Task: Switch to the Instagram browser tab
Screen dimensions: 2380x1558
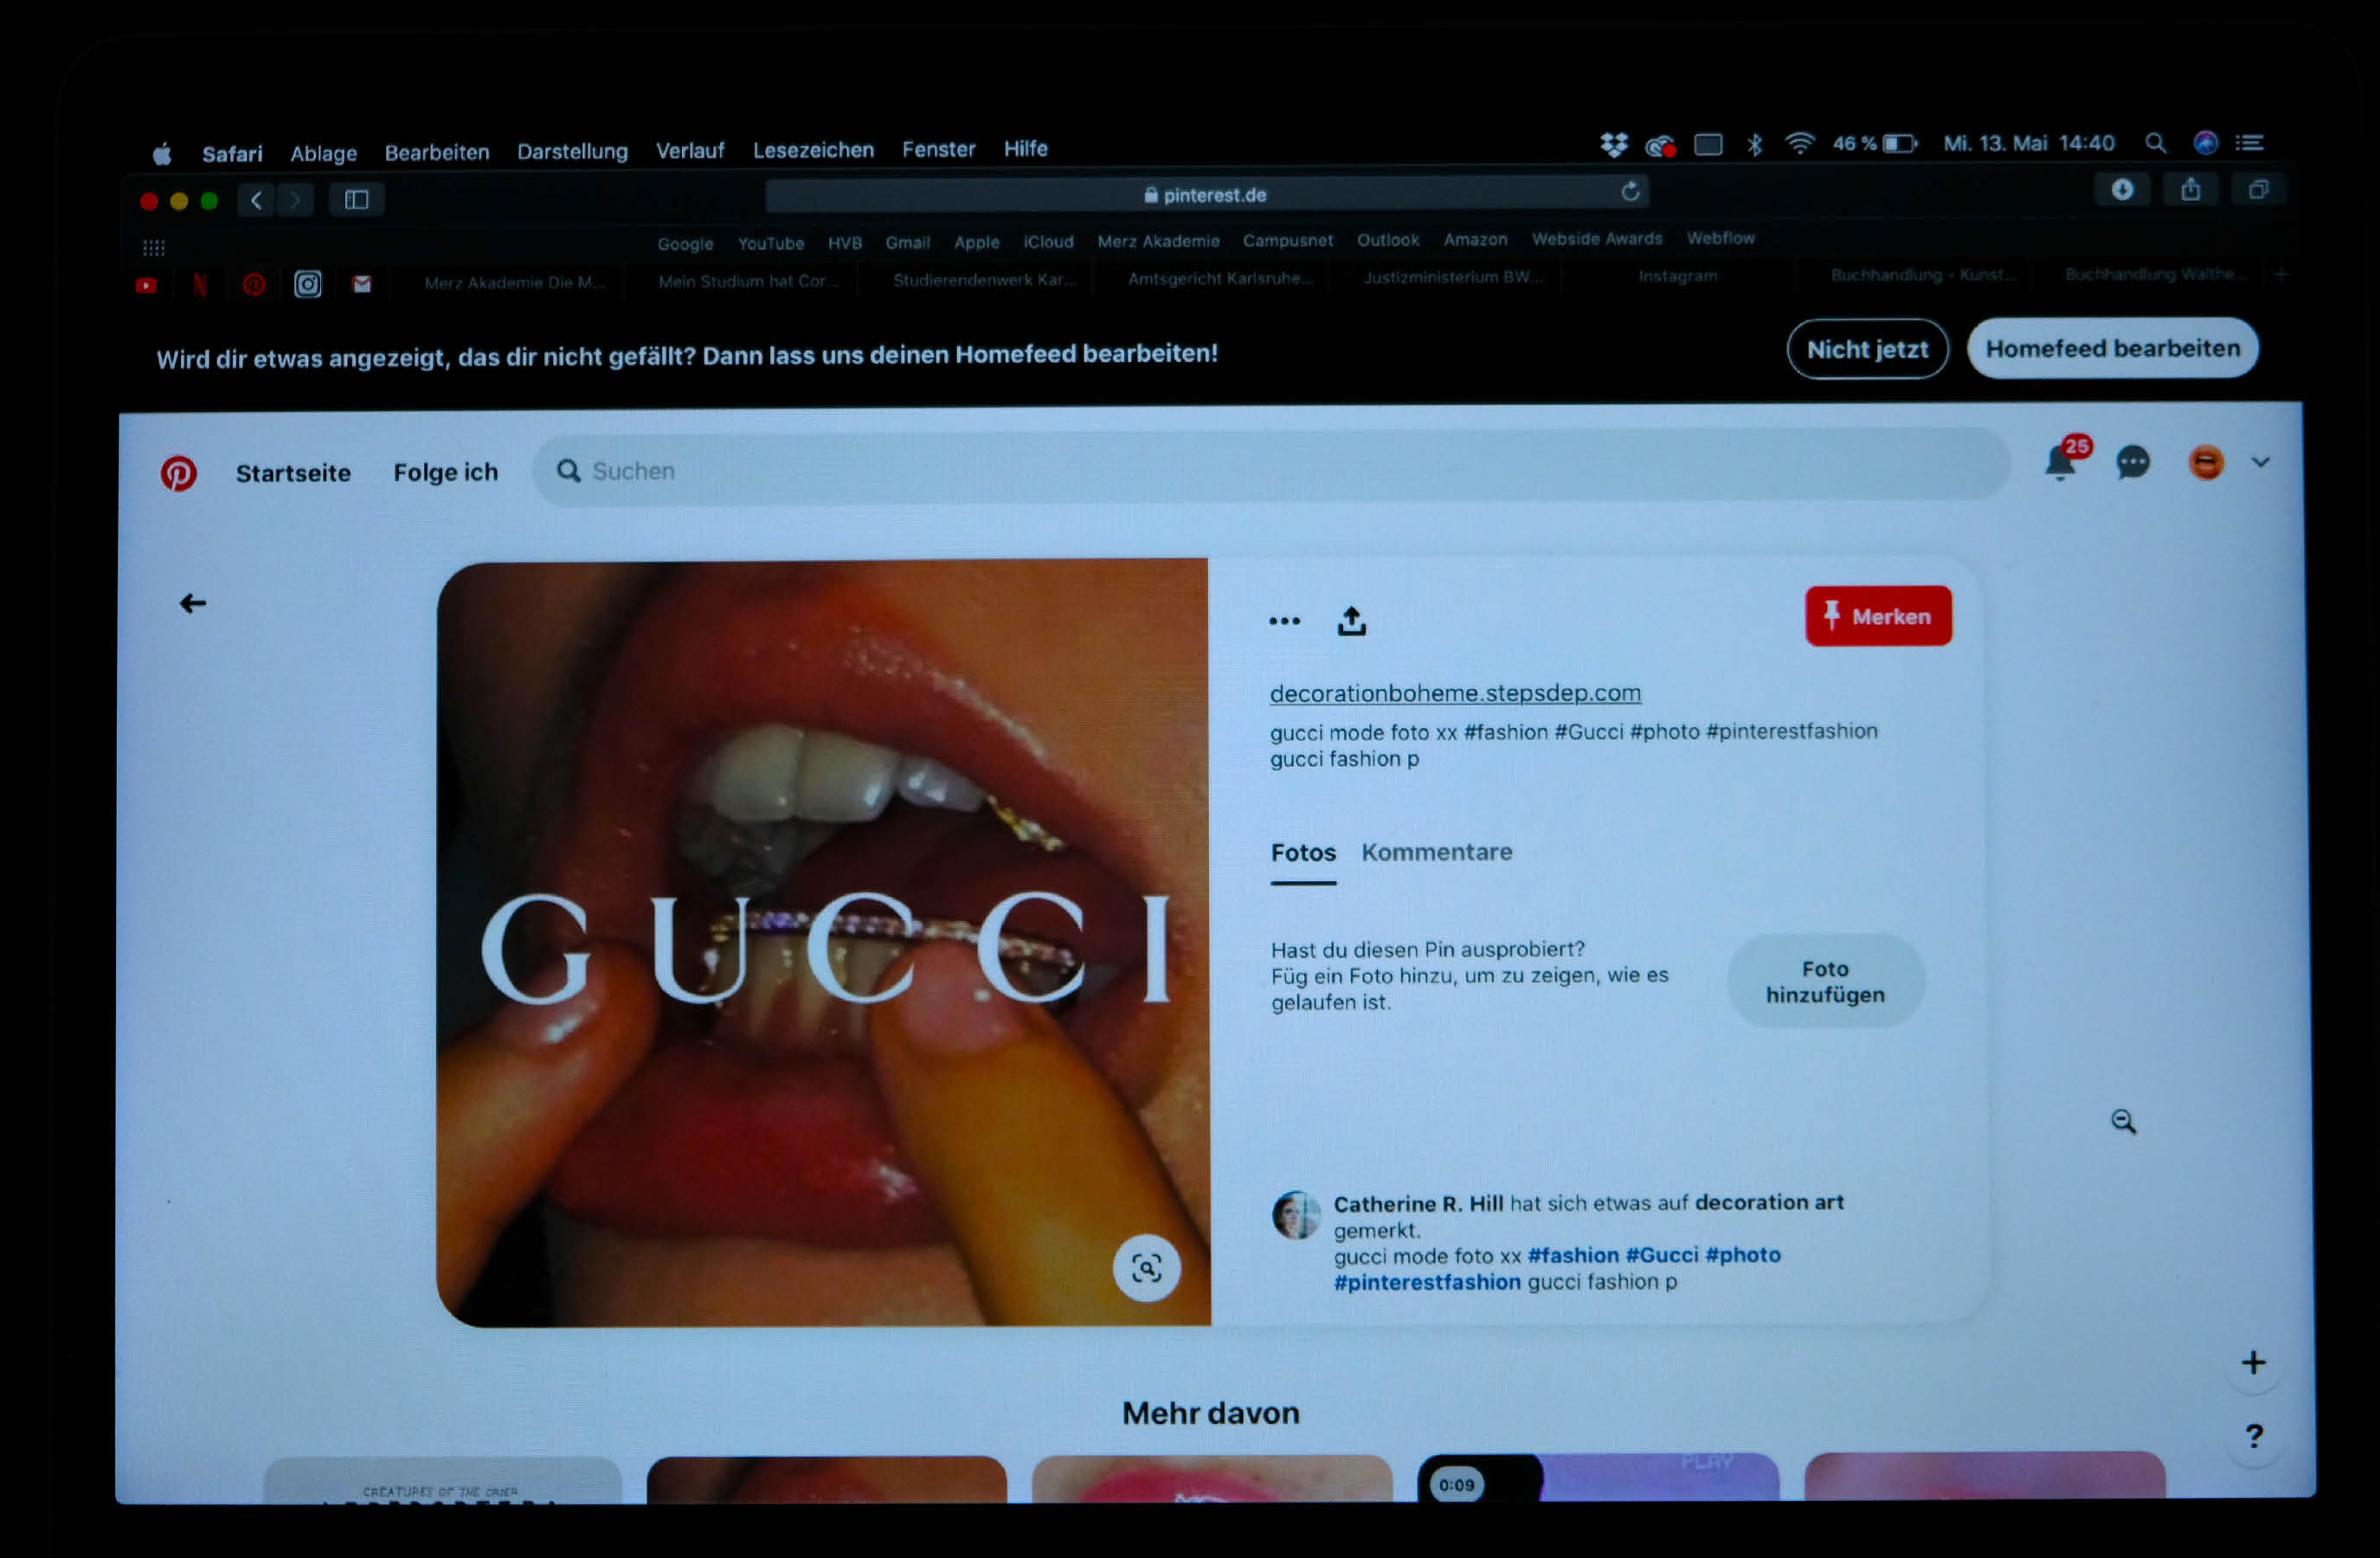Action: pos(1677,276)
